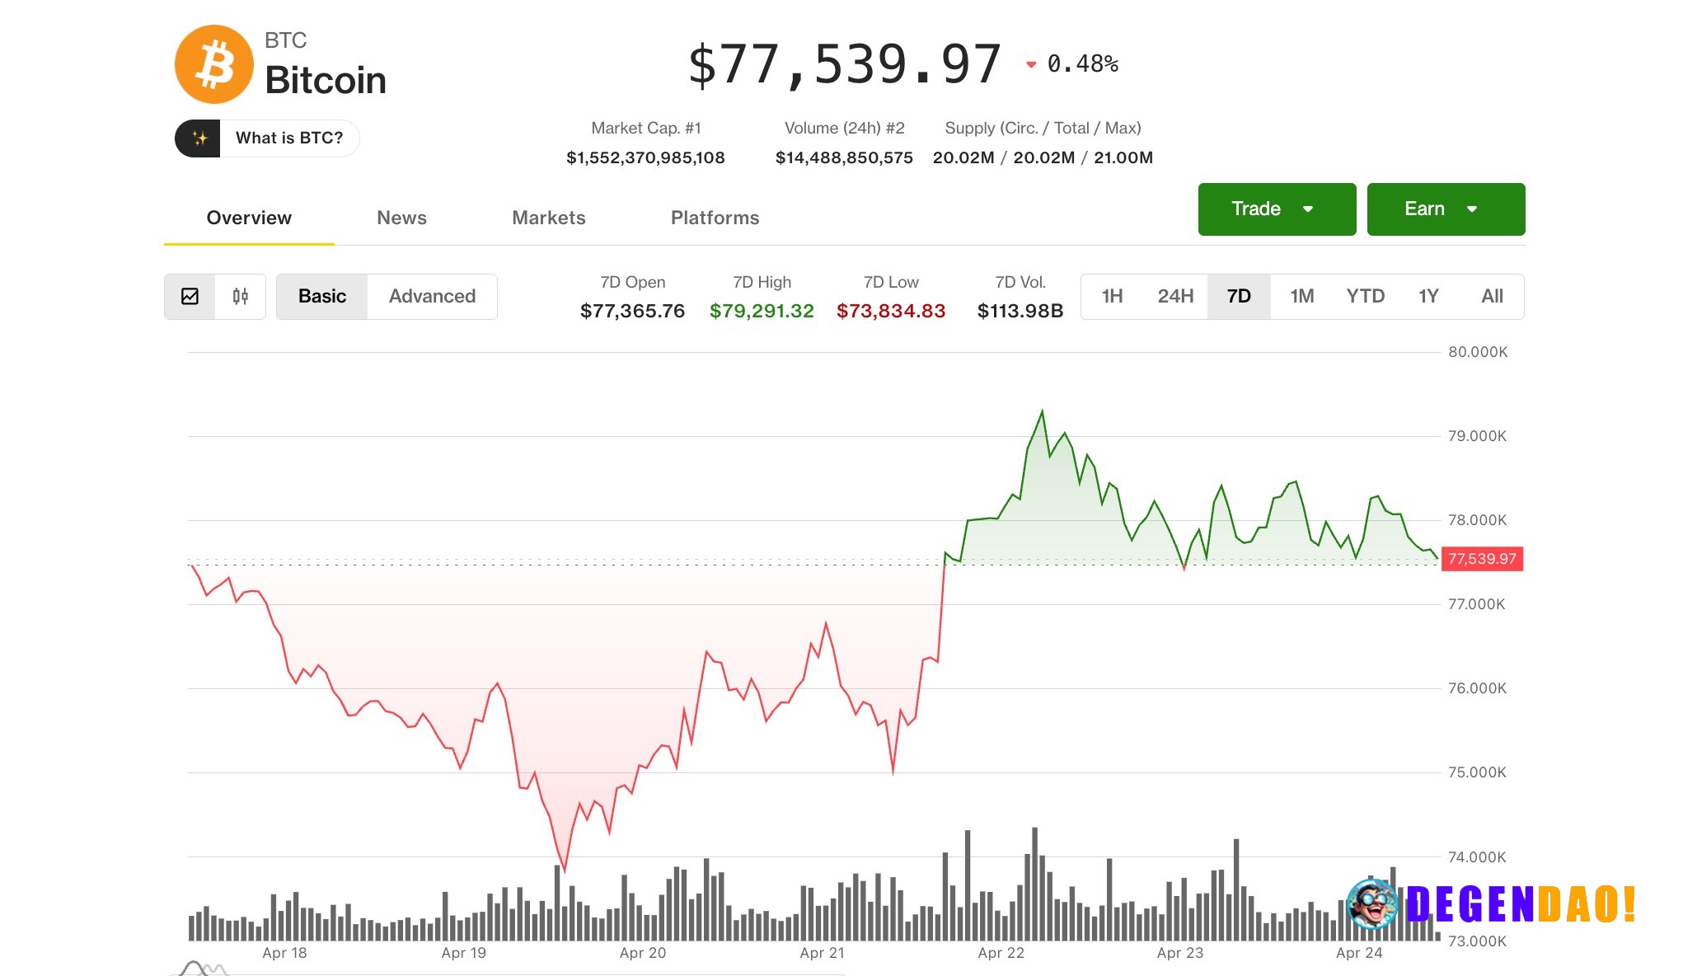Switch to the candlestick chart icon
The width and height of the screenshot is (1683, 976).
(x=240, y=296)
